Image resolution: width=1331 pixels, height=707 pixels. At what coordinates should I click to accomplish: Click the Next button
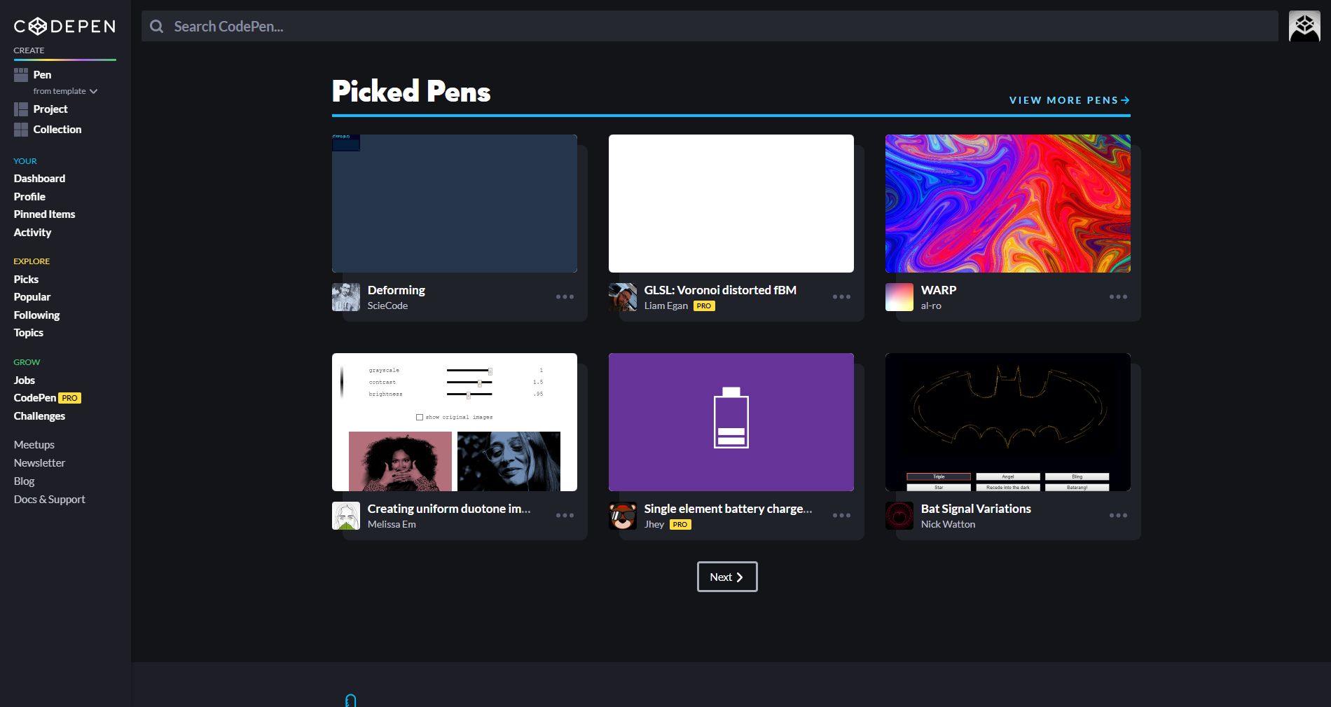(727, 577)
